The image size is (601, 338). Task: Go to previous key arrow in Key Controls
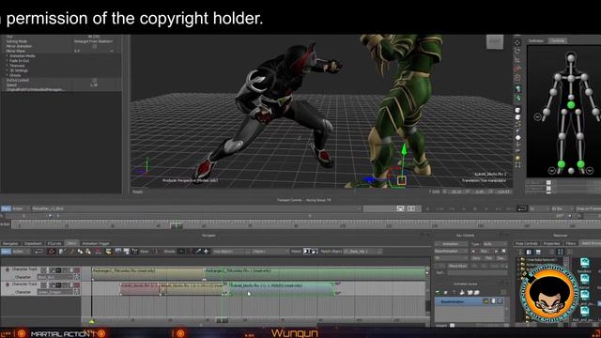coord(473,251)
